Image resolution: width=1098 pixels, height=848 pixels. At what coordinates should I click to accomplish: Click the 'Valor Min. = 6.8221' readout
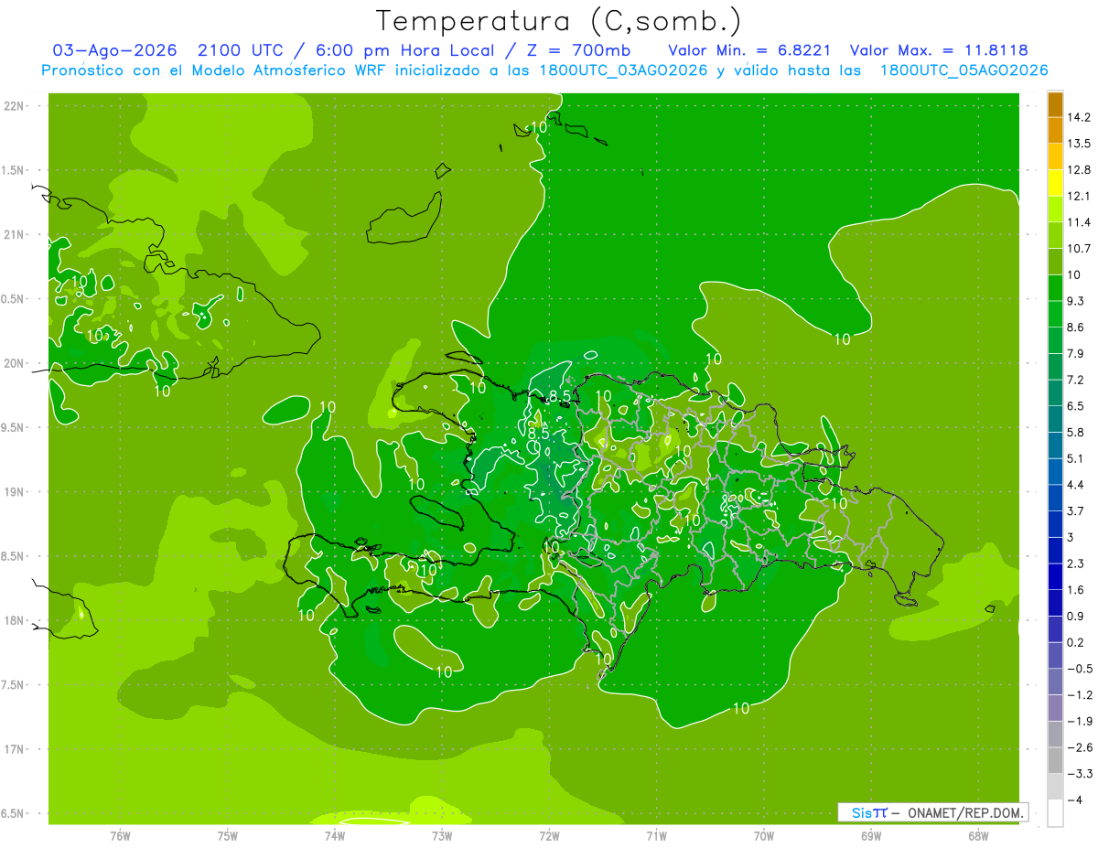coord(750,49)
